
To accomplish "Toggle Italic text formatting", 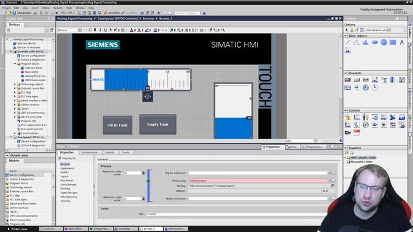I will (100, 30).
